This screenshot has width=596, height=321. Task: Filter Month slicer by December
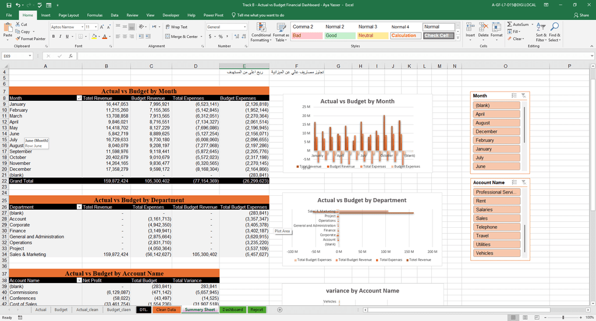click(x=496, y=132)
